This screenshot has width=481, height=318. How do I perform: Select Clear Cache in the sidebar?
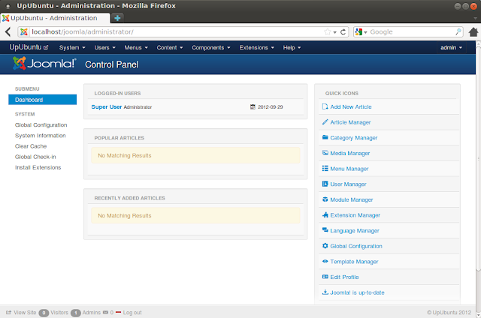point(31,146)
